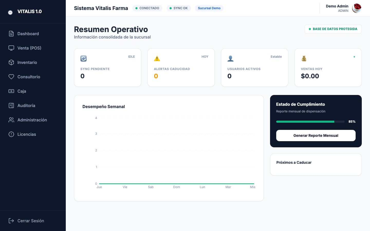Select the Licencias alert icon
Viewport: 370px width, 231px height.
pos(11,134)
